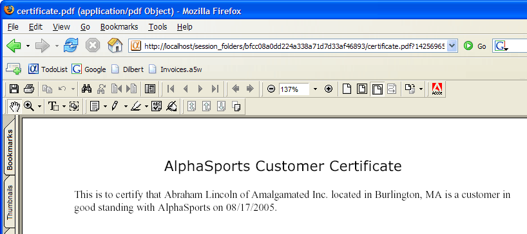Zoom in with the plus button
This screenshot has height=234, width=527.
point(329,89)
